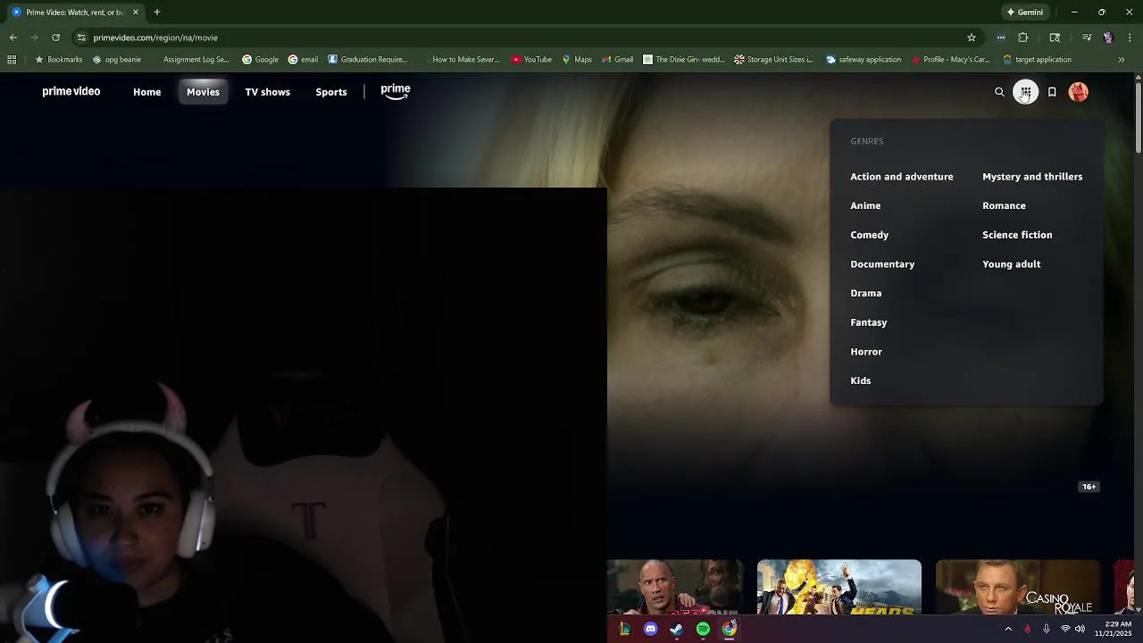Open the opg beanie bookmark
The width and height of the screenshot is (1143, 643).
click(x=117, y=60)
